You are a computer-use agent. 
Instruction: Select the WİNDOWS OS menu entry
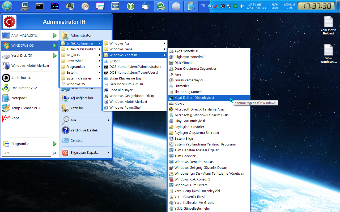[30, 46]
